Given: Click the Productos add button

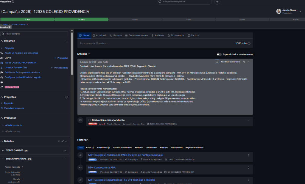Looking at the screenshot, I should 61,58.
